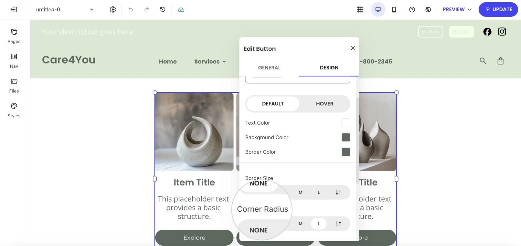Screen dimensions: 521x246
Task: Click the search magnifier icon
Action: pyautogui.click(x=483, y=61)
